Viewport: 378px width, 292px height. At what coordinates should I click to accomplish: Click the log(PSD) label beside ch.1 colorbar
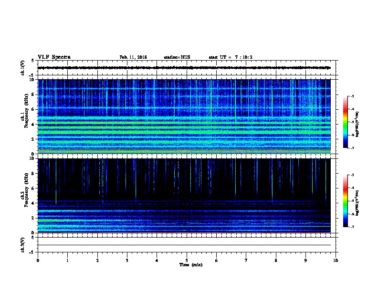(x=357, y=125)
